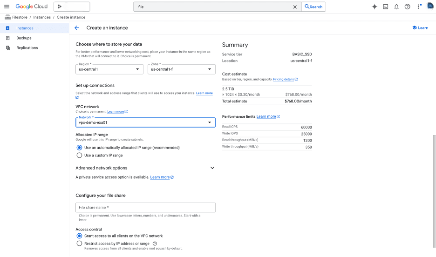
Task: Open the Learn panel button
Action: pos(420,28)
